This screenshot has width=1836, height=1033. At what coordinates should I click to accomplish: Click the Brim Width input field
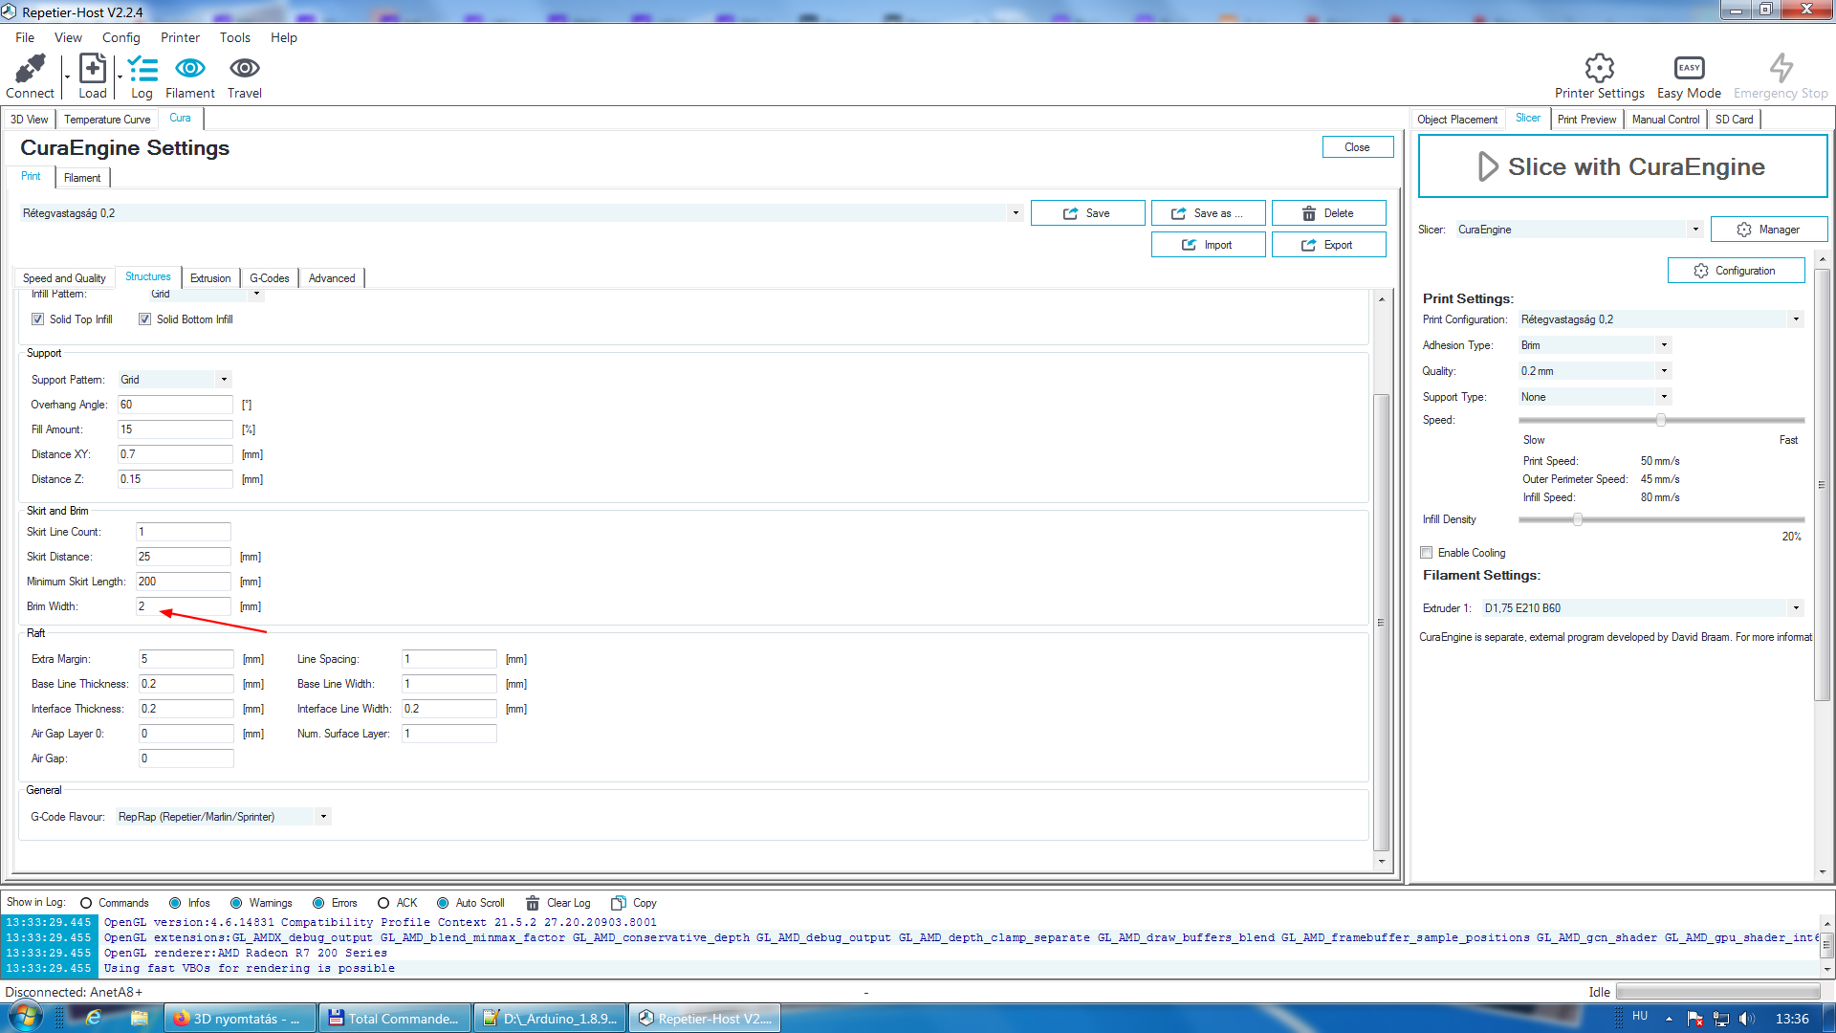183,606
